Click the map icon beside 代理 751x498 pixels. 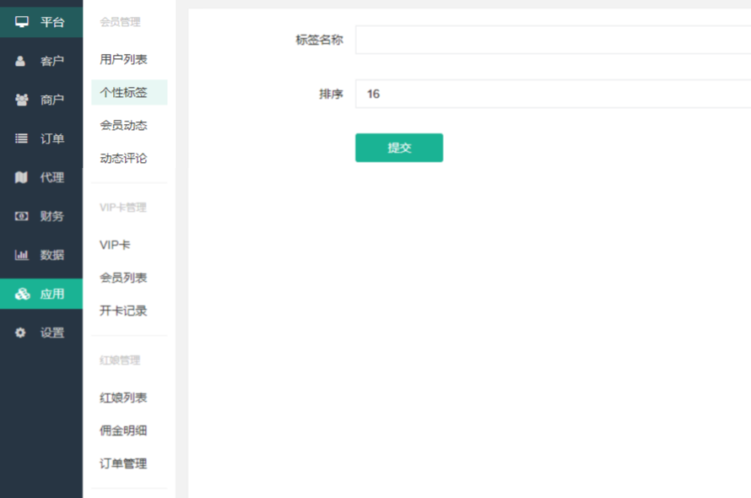click(x=21, y=177)
